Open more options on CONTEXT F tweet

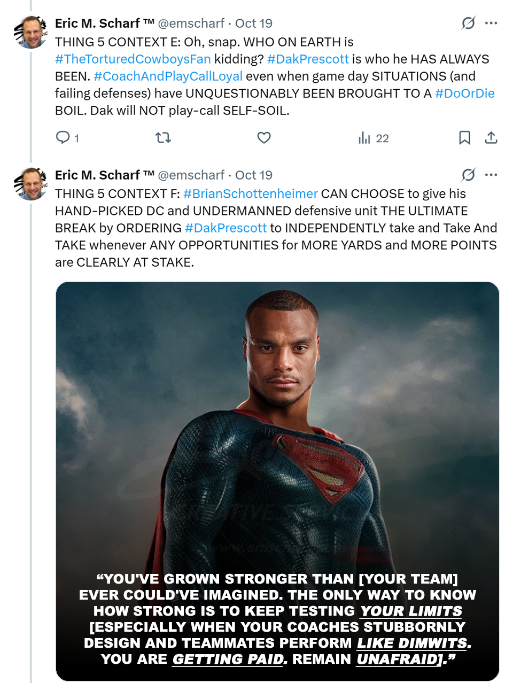[491, 175]
